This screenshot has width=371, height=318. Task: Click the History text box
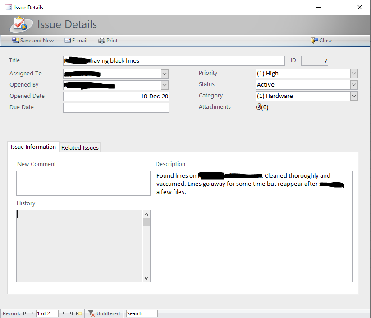(x=80, y=246)
